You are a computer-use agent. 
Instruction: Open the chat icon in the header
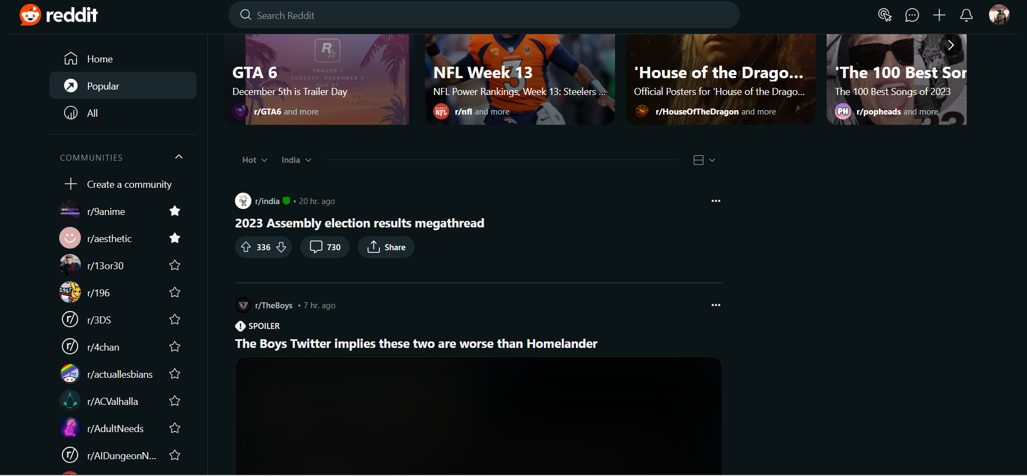pyautogui.click(x=912, y=15)
